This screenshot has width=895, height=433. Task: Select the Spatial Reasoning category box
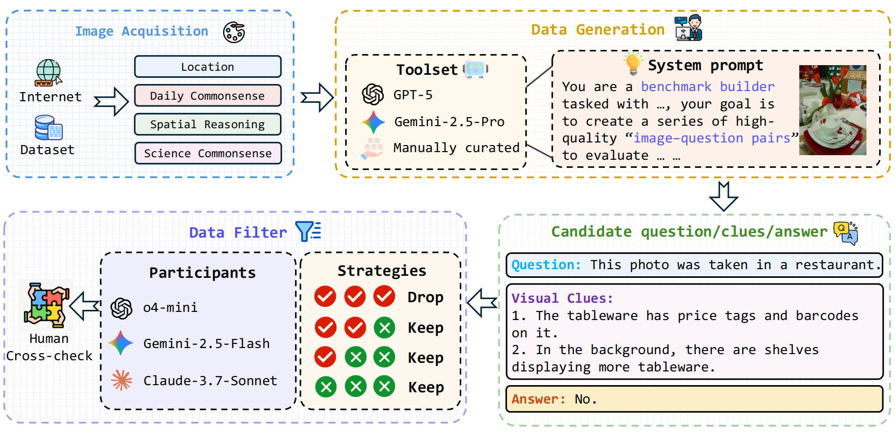point(208,125)
